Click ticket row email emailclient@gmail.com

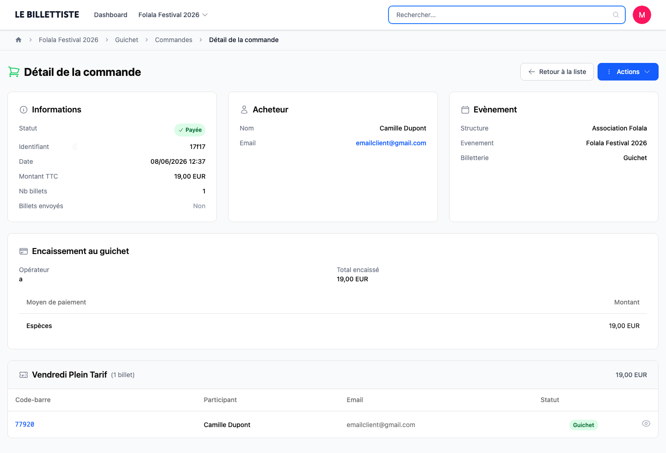coord(381,425)
